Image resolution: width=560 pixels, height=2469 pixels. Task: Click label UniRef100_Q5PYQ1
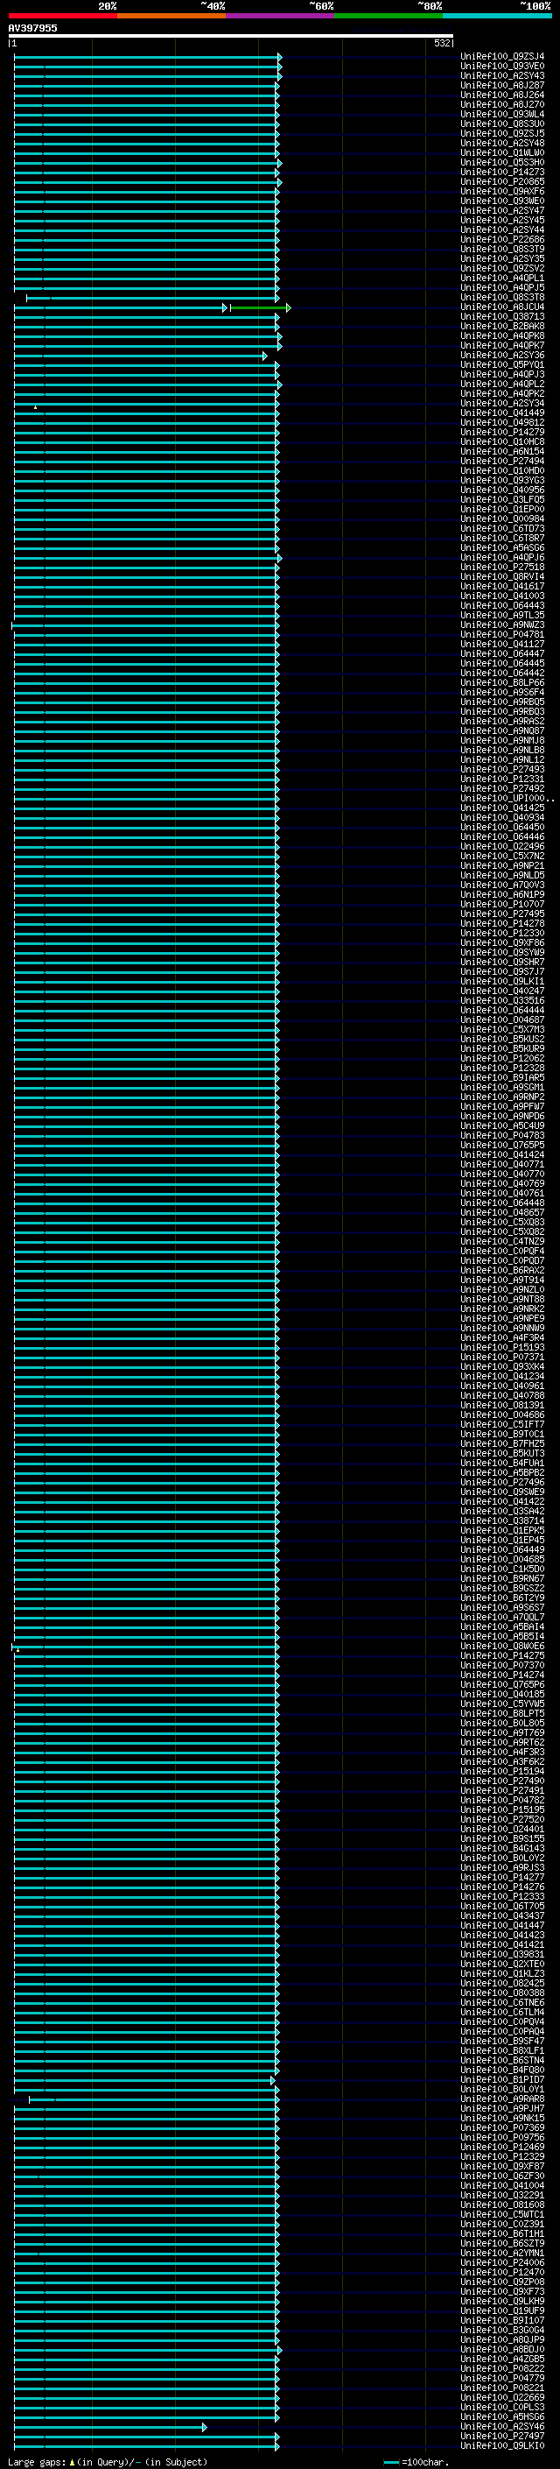click(x=501, y=365)
